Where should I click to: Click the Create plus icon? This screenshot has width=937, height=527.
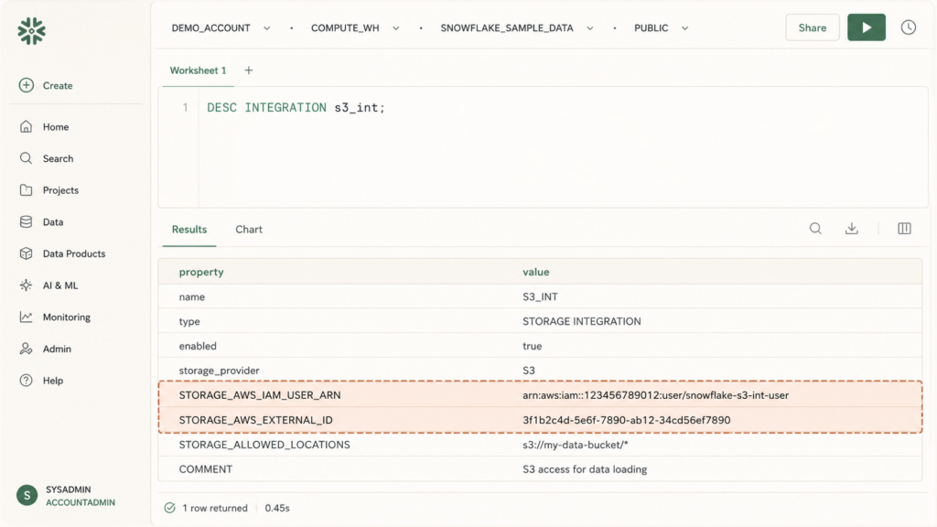(27, 85)
